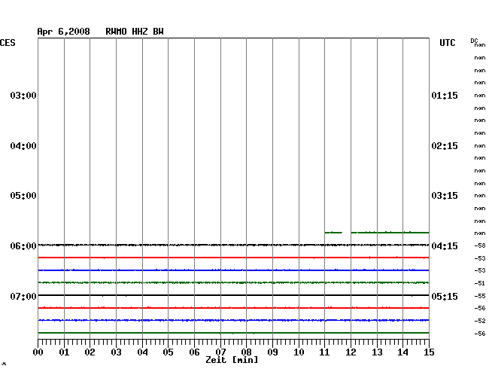Click minute tick label '01'

pos(64,352)
